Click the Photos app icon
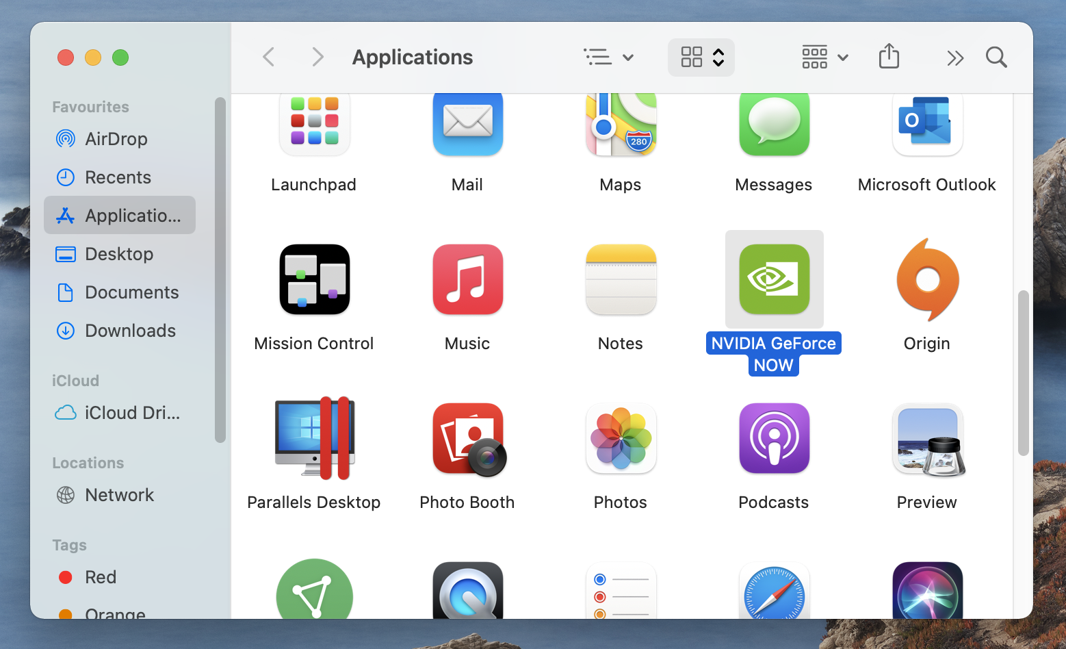The width and height of the screenshot is (1066, 649). (x=621, y=438)
